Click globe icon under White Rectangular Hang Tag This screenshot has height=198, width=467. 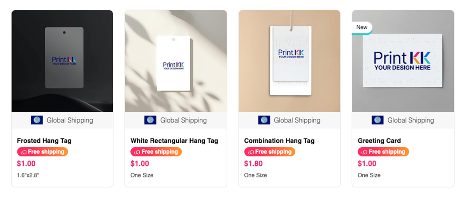coord(150,120)
